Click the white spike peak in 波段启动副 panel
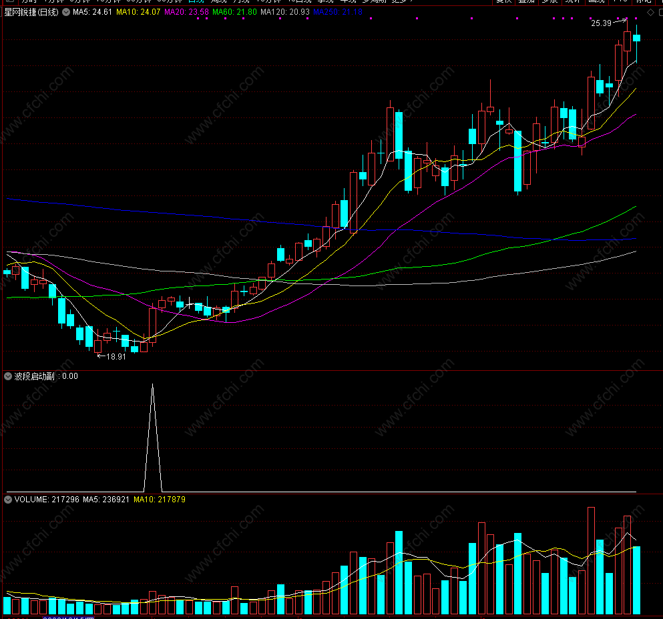The width and height of the screenshot is (663, 619). 153,384
